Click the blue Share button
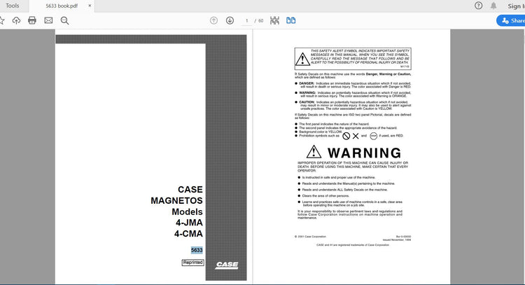Screen dimensions: 525x285 point(511,20)
